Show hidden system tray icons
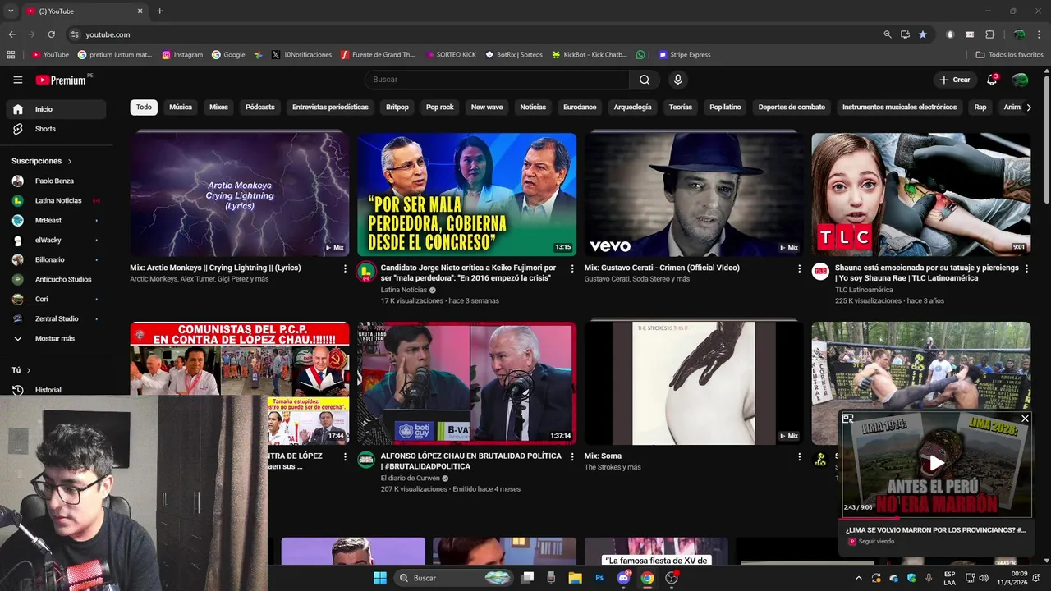Screen dimensions: 1051x591 [859, 578]
